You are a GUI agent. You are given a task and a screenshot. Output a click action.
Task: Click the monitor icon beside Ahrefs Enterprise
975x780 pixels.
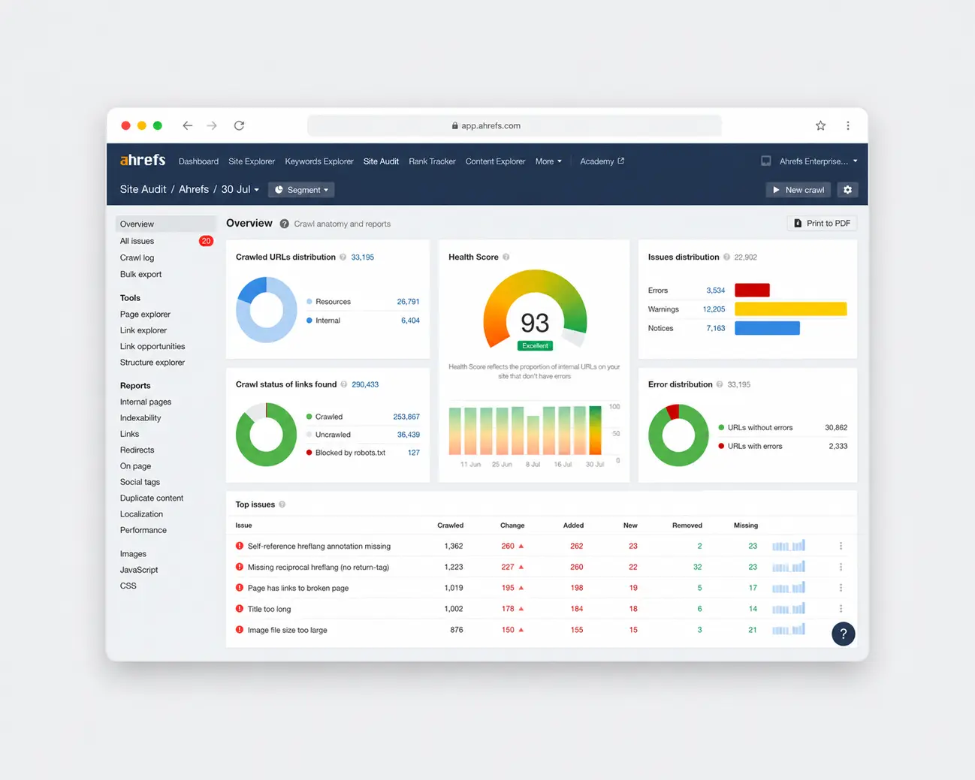click(x=766, y=161)
